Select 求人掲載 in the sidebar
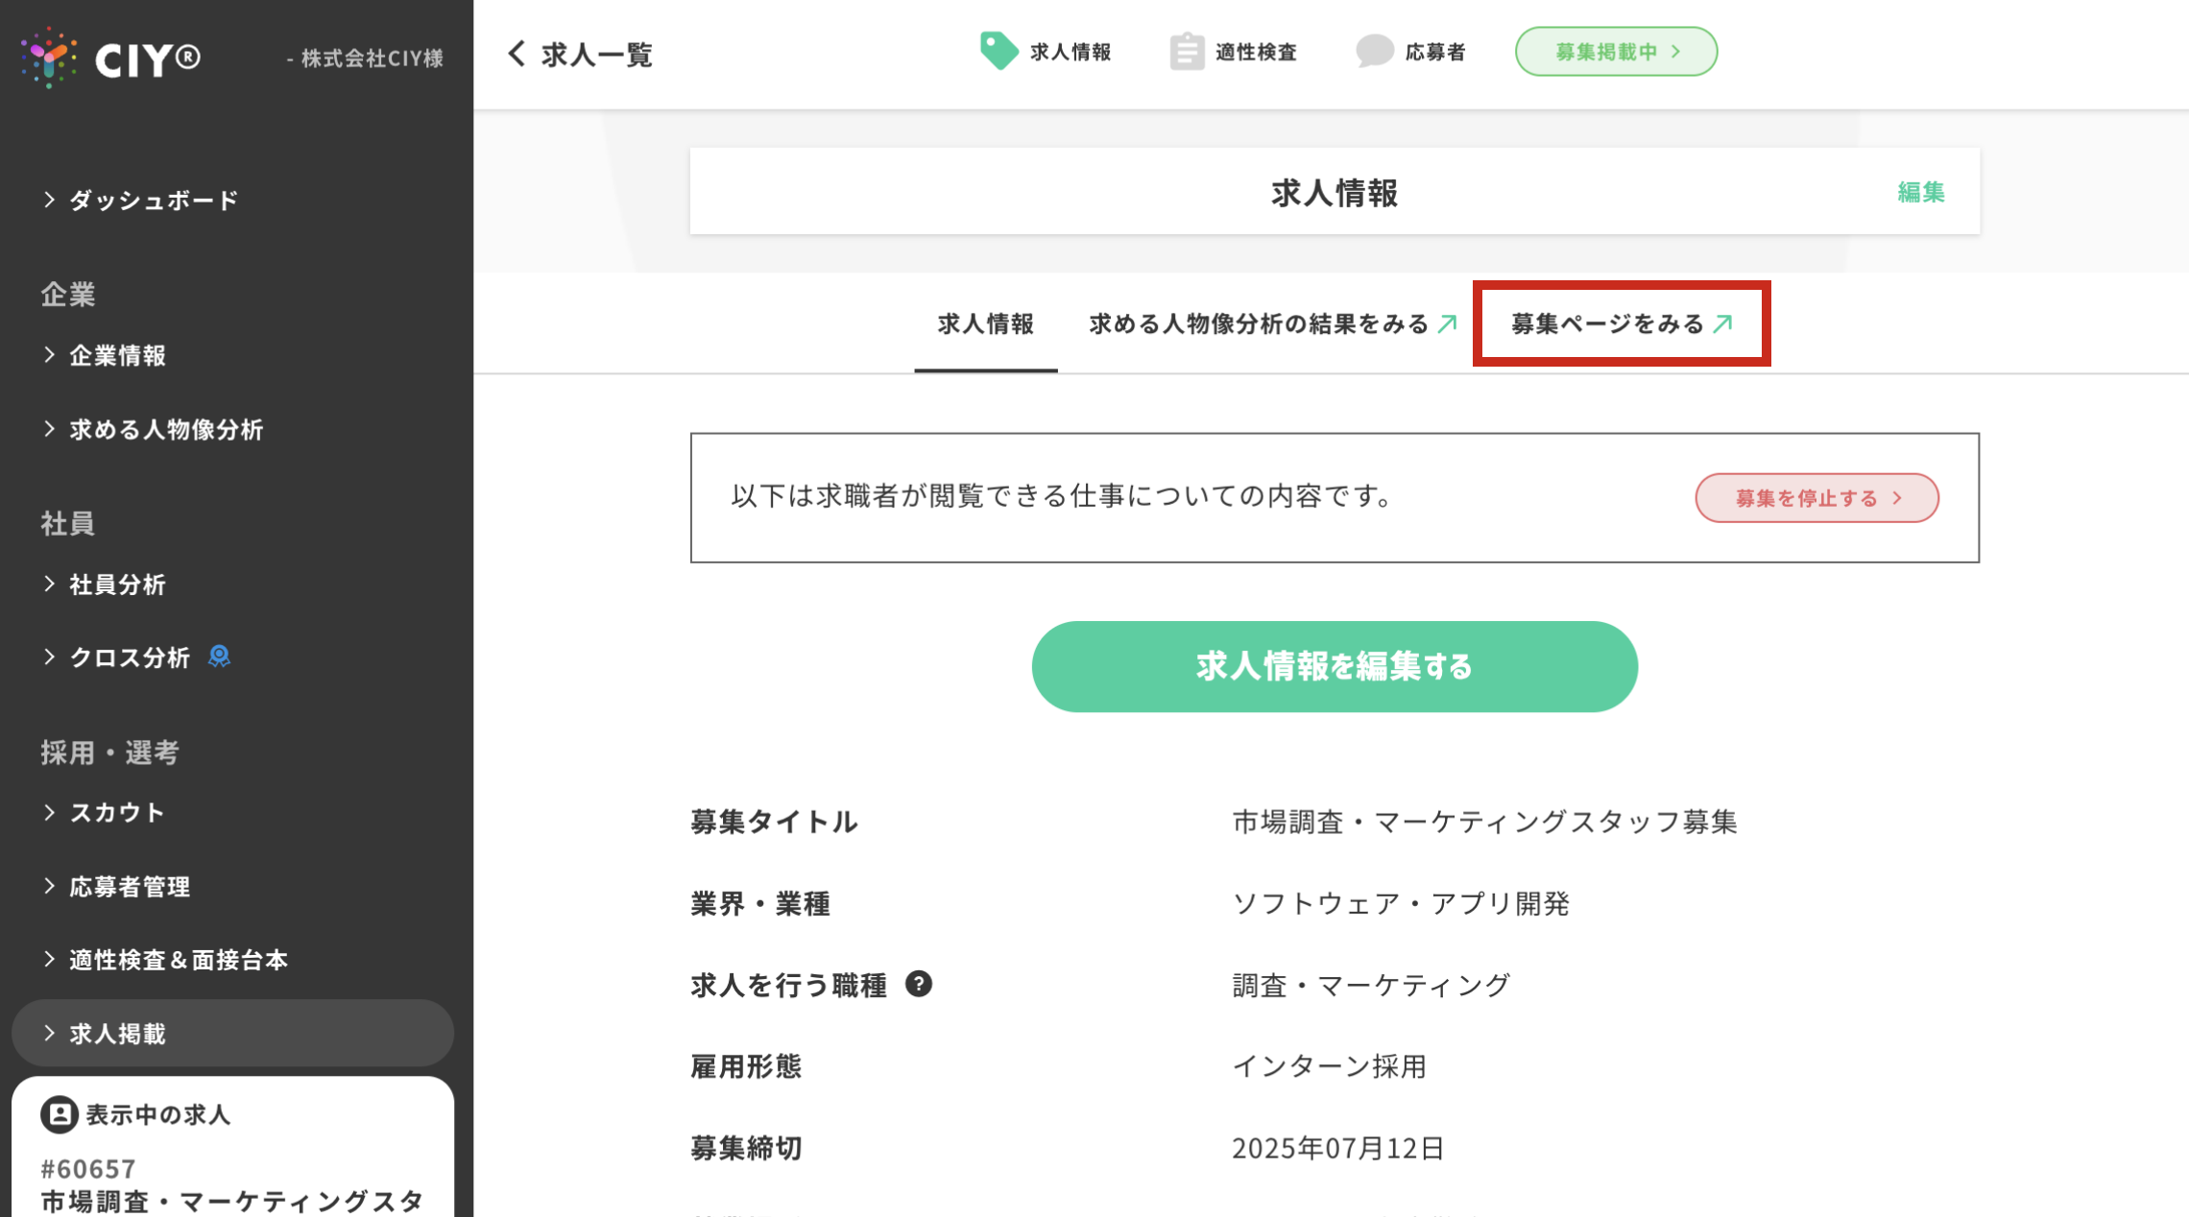The image size is (2189, 1217). [x=117, y=1034]
